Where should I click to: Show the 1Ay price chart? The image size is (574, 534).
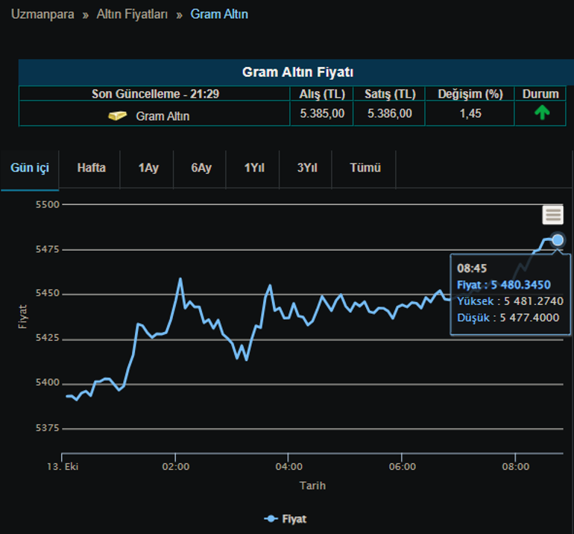[x=148, y=168]
